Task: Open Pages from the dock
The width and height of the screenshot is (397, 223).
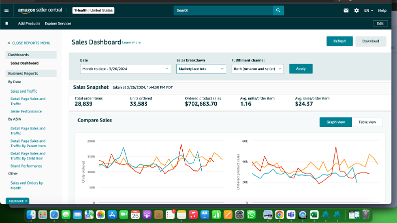Action: [228, 214]
